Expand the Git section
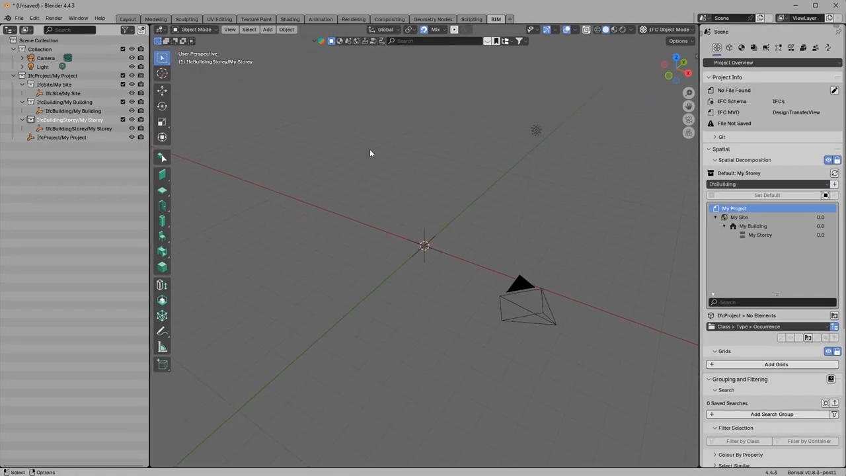The image size is (846, 476). click(722, 136)
